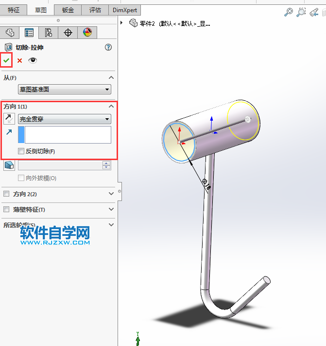The height and width of the screenshot is (346, 326).
Task: Click the 零件2 part icon
Action: click(x=133, y=23)
